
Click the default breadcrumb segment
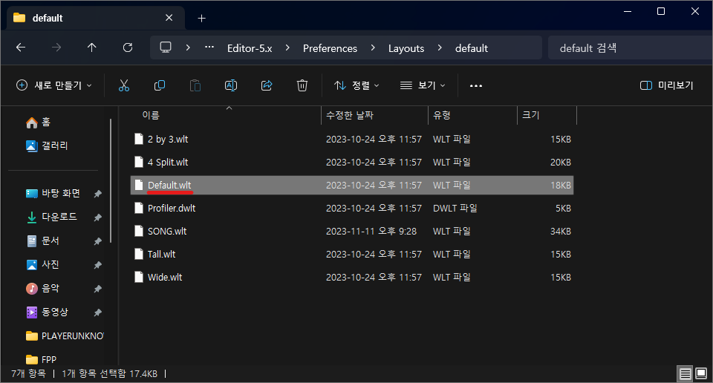(x=472, y=48)
